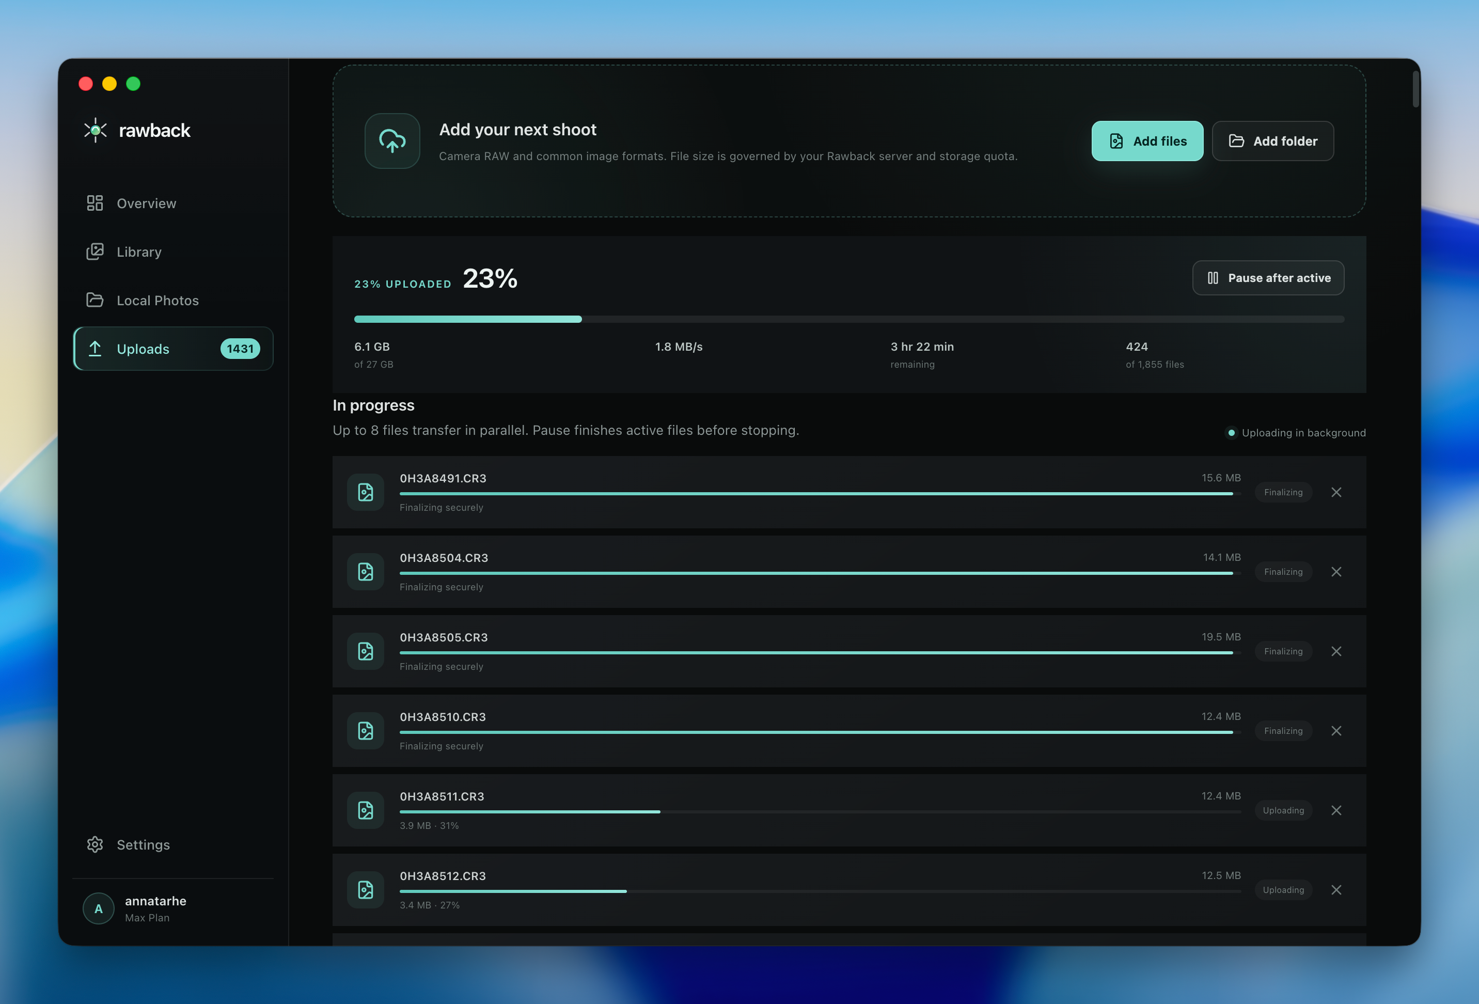This screenshot has height=1004, width=1479.
Task: Click the Finalizing badge on 0H3A8505.CR3
Action: coord(1283,651)
